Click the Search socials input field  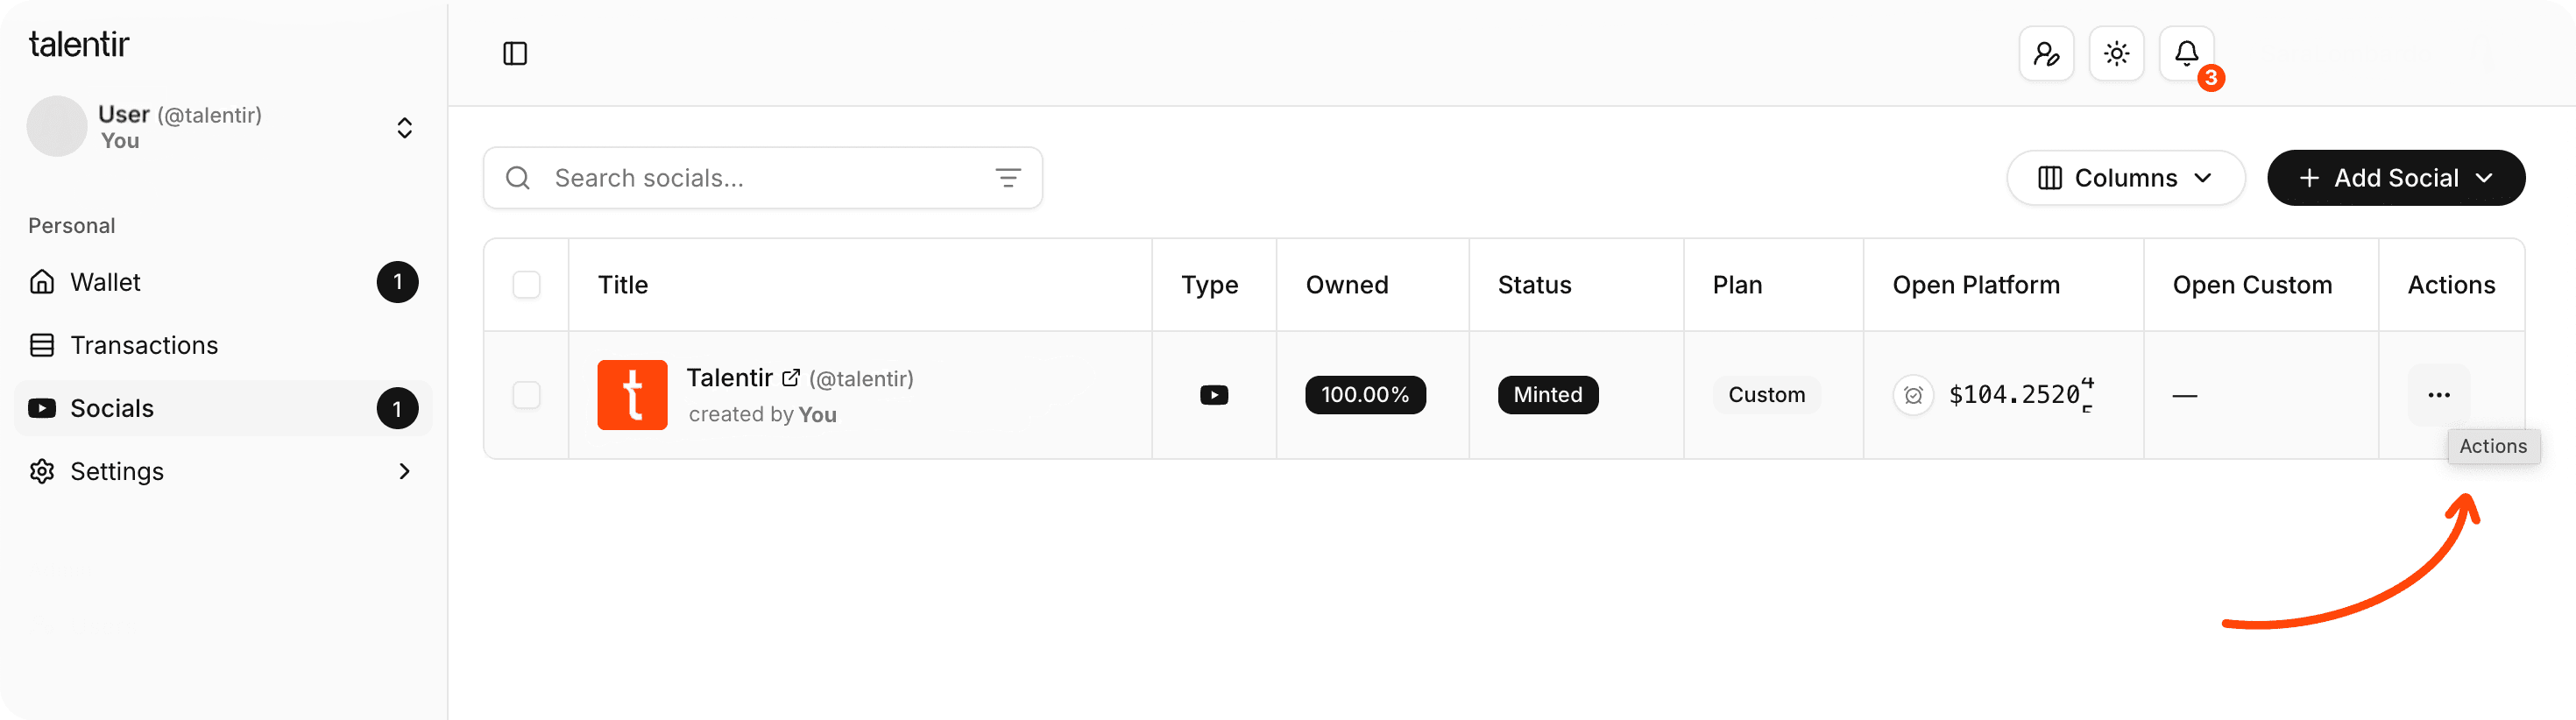click(760, 178)
